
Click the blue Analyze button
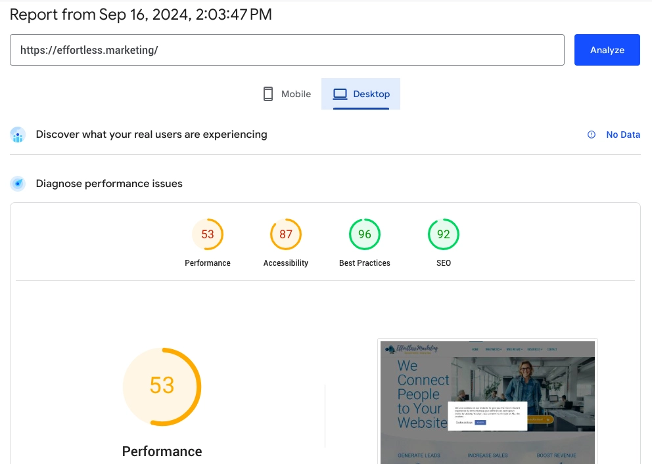pos(607,50)
